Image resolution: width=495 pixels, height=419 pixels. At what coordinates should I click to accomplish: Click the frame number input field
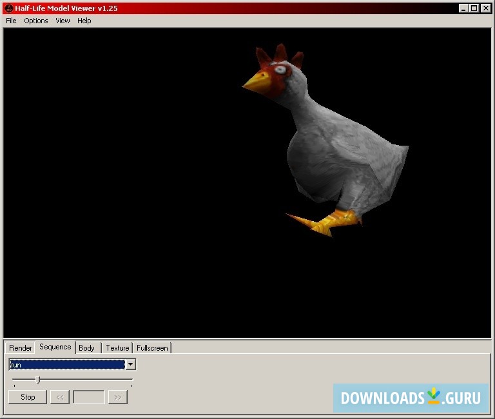tap(89, 397)
